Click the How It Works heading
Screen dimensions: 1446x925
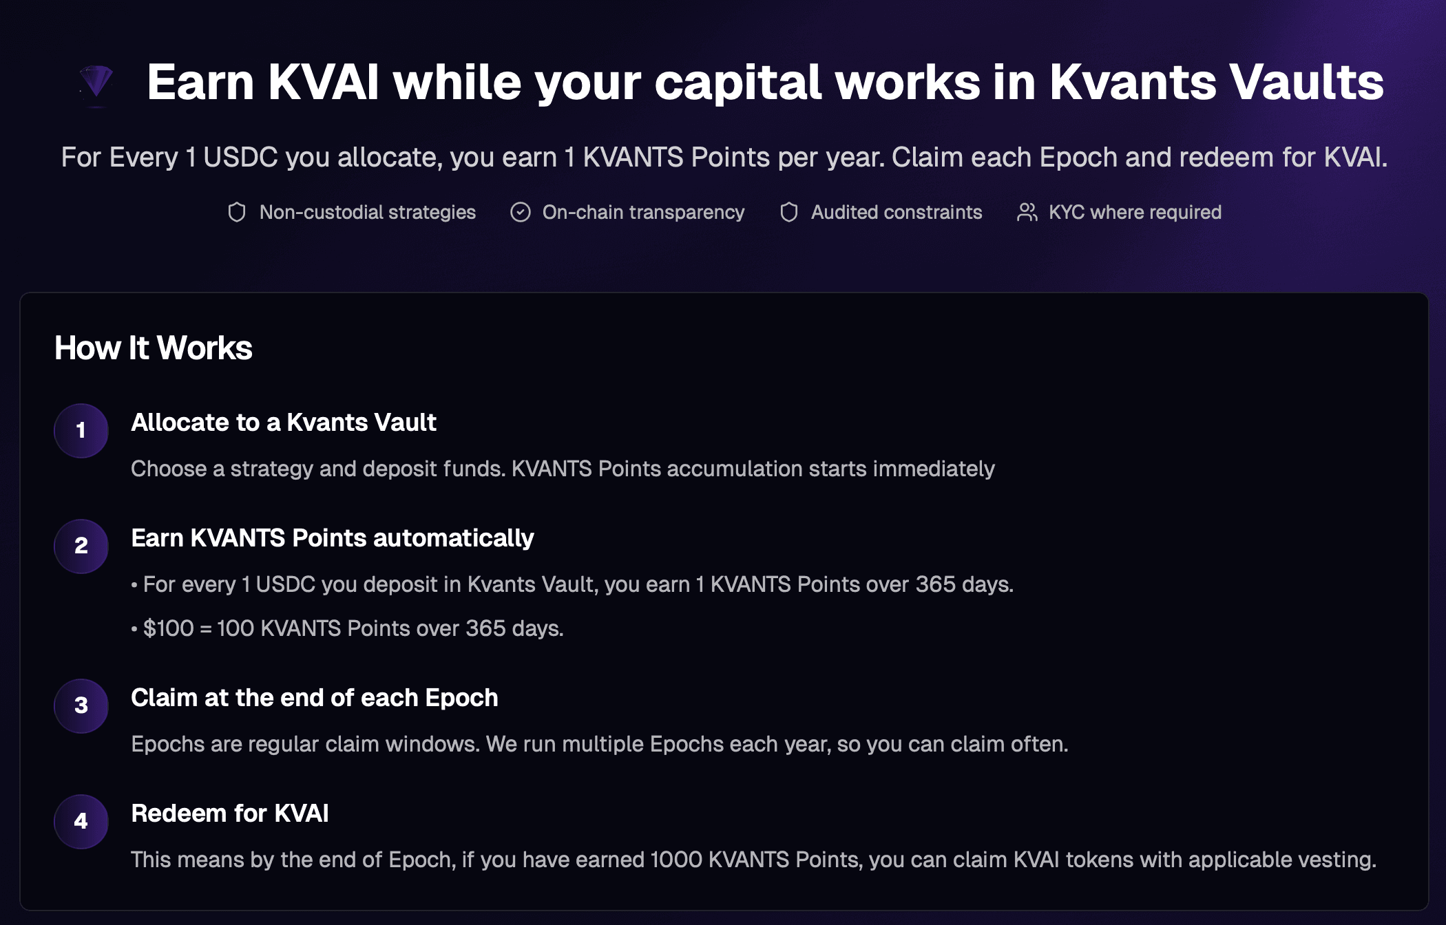[x=154, y=348]
